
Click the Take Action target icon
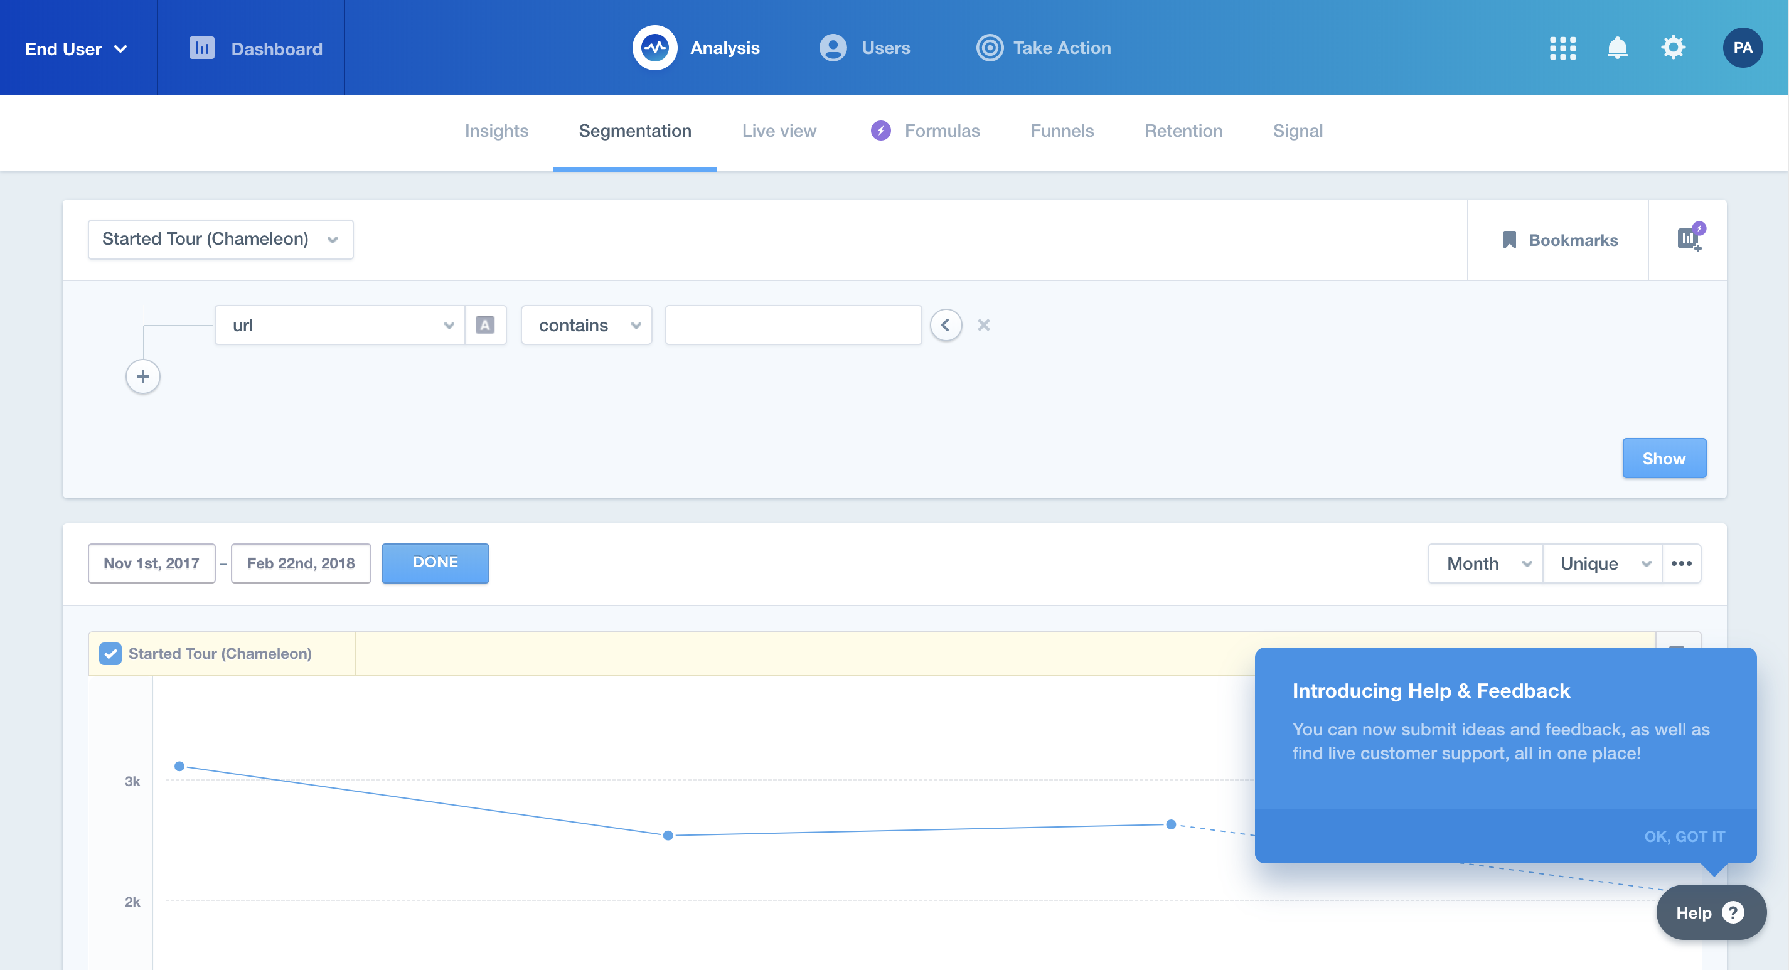point(990,48)
